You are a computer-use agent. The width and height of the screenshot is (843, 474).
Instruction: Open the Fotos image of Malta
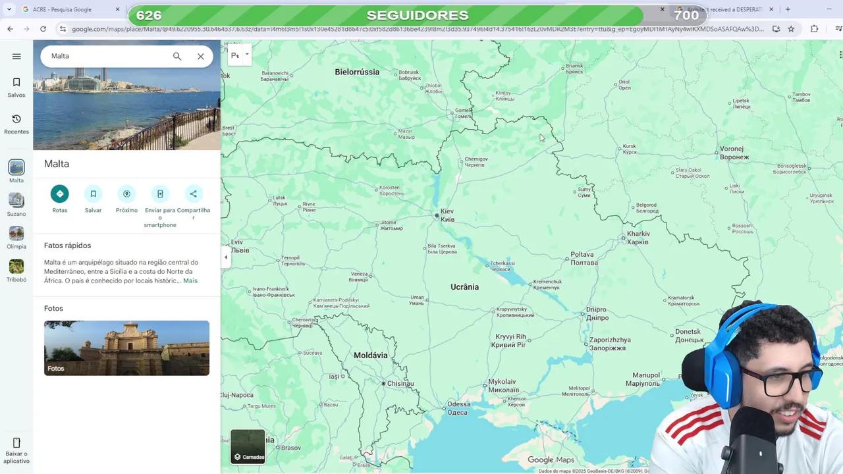click(126, 348)
